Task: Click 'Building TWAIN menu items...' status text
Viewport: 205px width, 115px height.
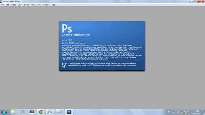Action: tap(73, 43)
